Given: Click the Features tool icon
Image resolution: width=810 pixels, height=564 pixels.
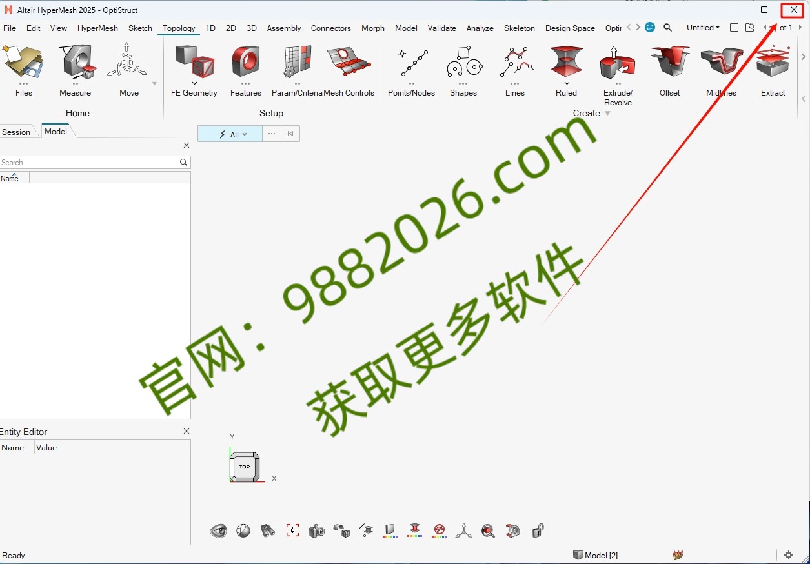Looking at the screenshot, I should tap(245, 61).
